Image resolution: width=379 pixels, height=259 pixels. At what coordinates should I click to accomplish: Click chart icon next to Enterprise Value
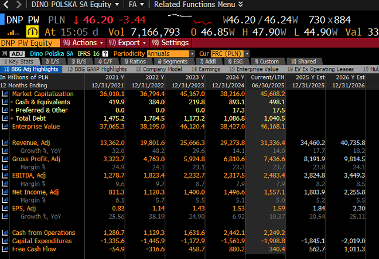point(5,127)
